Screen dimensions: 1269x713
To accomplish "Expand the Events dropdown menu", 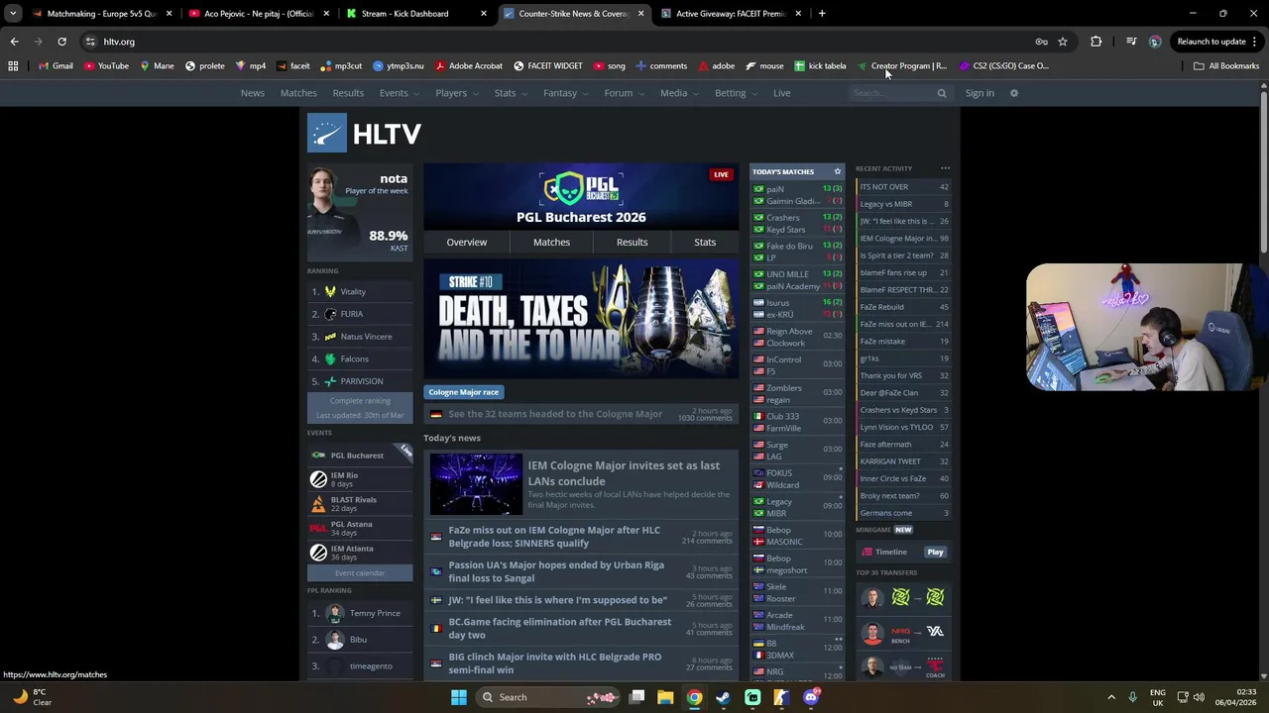I will click(399, 93).
